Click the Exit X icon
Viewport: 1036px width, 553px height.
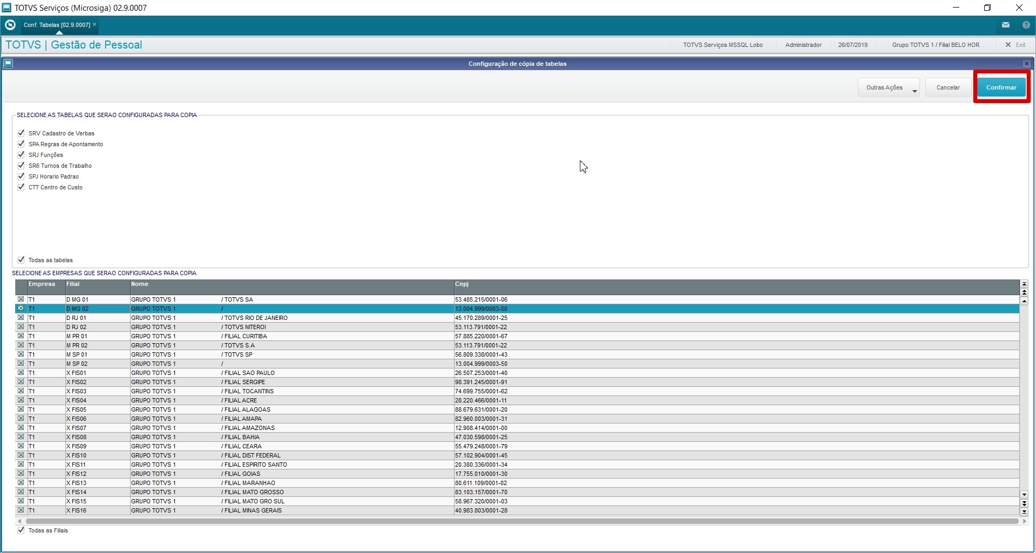click(x=1008, y=45)
